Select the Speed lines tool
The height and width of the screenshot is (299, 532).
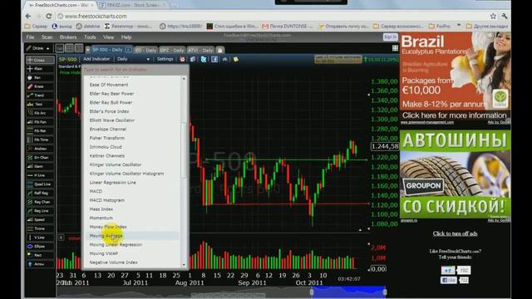click(x=40, y=219)
